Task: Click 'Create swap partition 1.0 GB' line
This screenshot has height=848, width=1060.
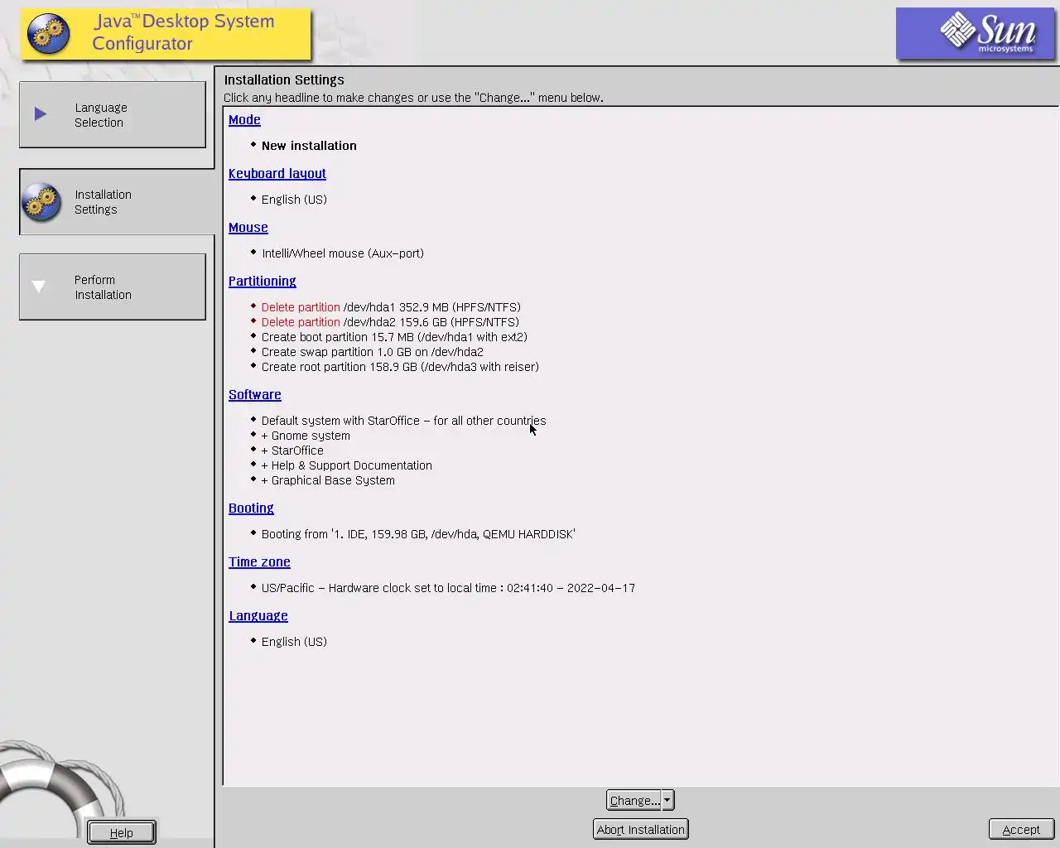Action: click(x=373, y=352)
